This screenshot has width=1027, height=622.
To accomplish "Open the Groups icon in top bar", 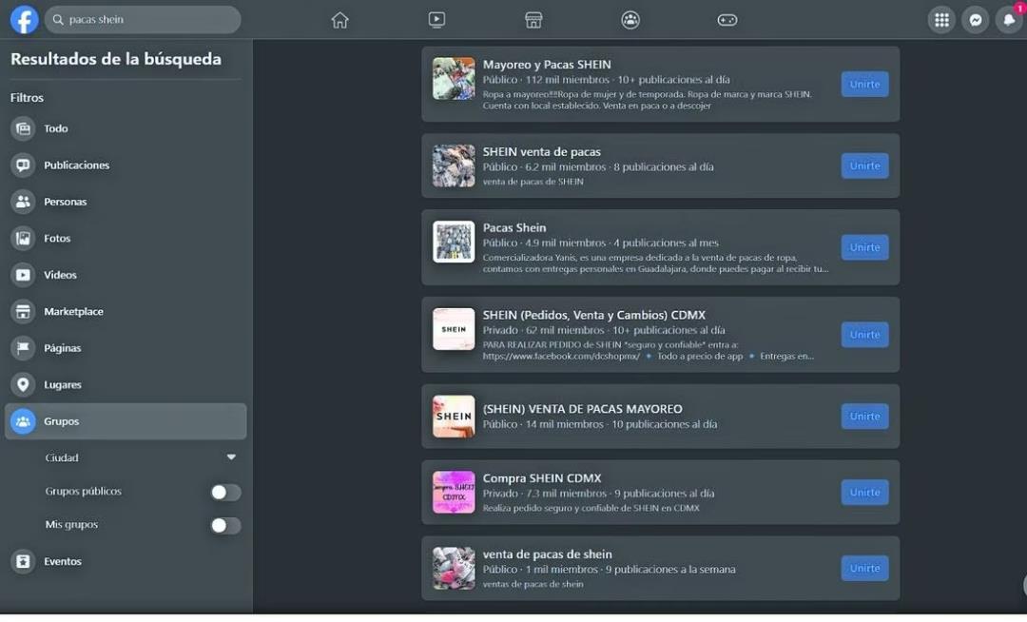I will (x=630, y=19).
